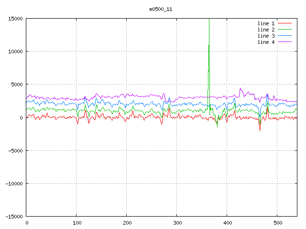The width and height of the screenshot is (306, 229).
Task: Click the red line's lowest dip near x=465
Action: point(260,129)
